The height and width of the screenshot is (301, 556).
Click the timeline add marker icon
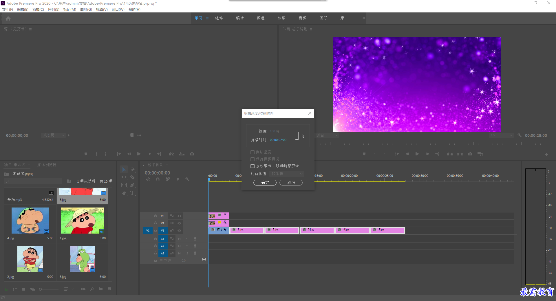pos(178,179)
